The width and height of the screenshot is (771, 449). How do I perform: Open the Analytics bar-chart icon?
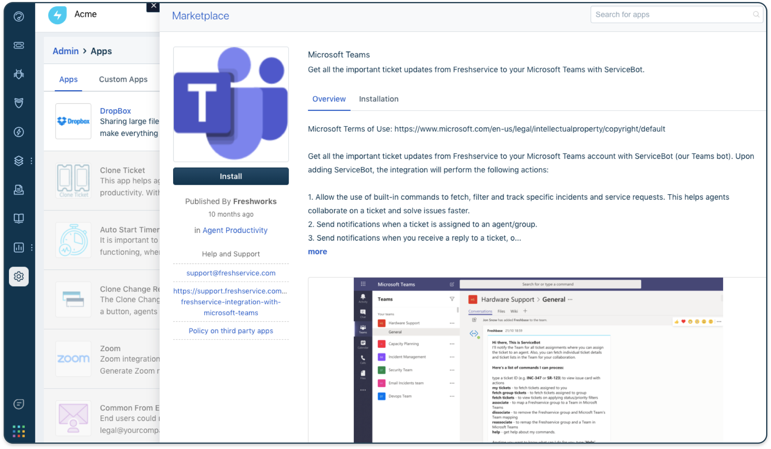pos(19,248)
